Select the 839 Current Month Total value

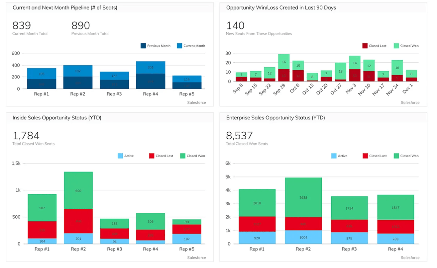(x=22, y=26)
